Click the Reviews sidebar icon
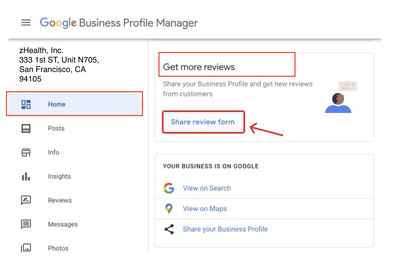 click(x=26, y=200)
